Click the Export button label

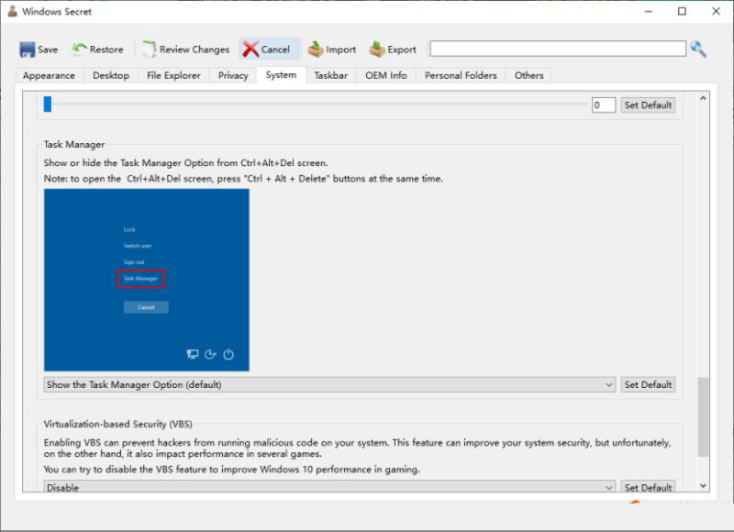point(402,50)
